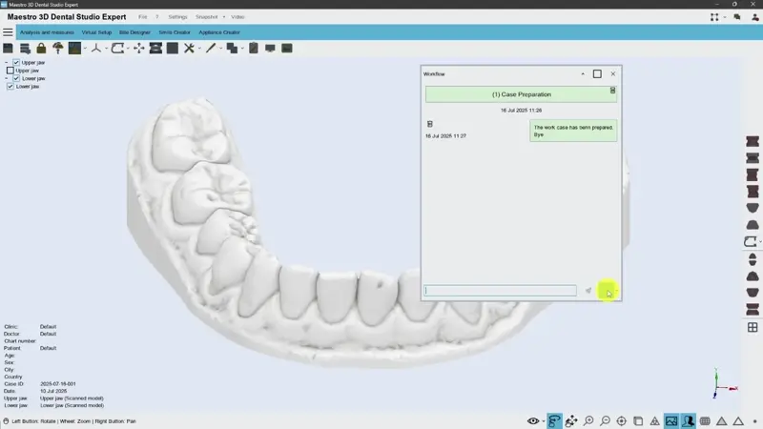Check the Upper jaw child checkbox
This screenshot has width=763, height=429.
(10, 71)
